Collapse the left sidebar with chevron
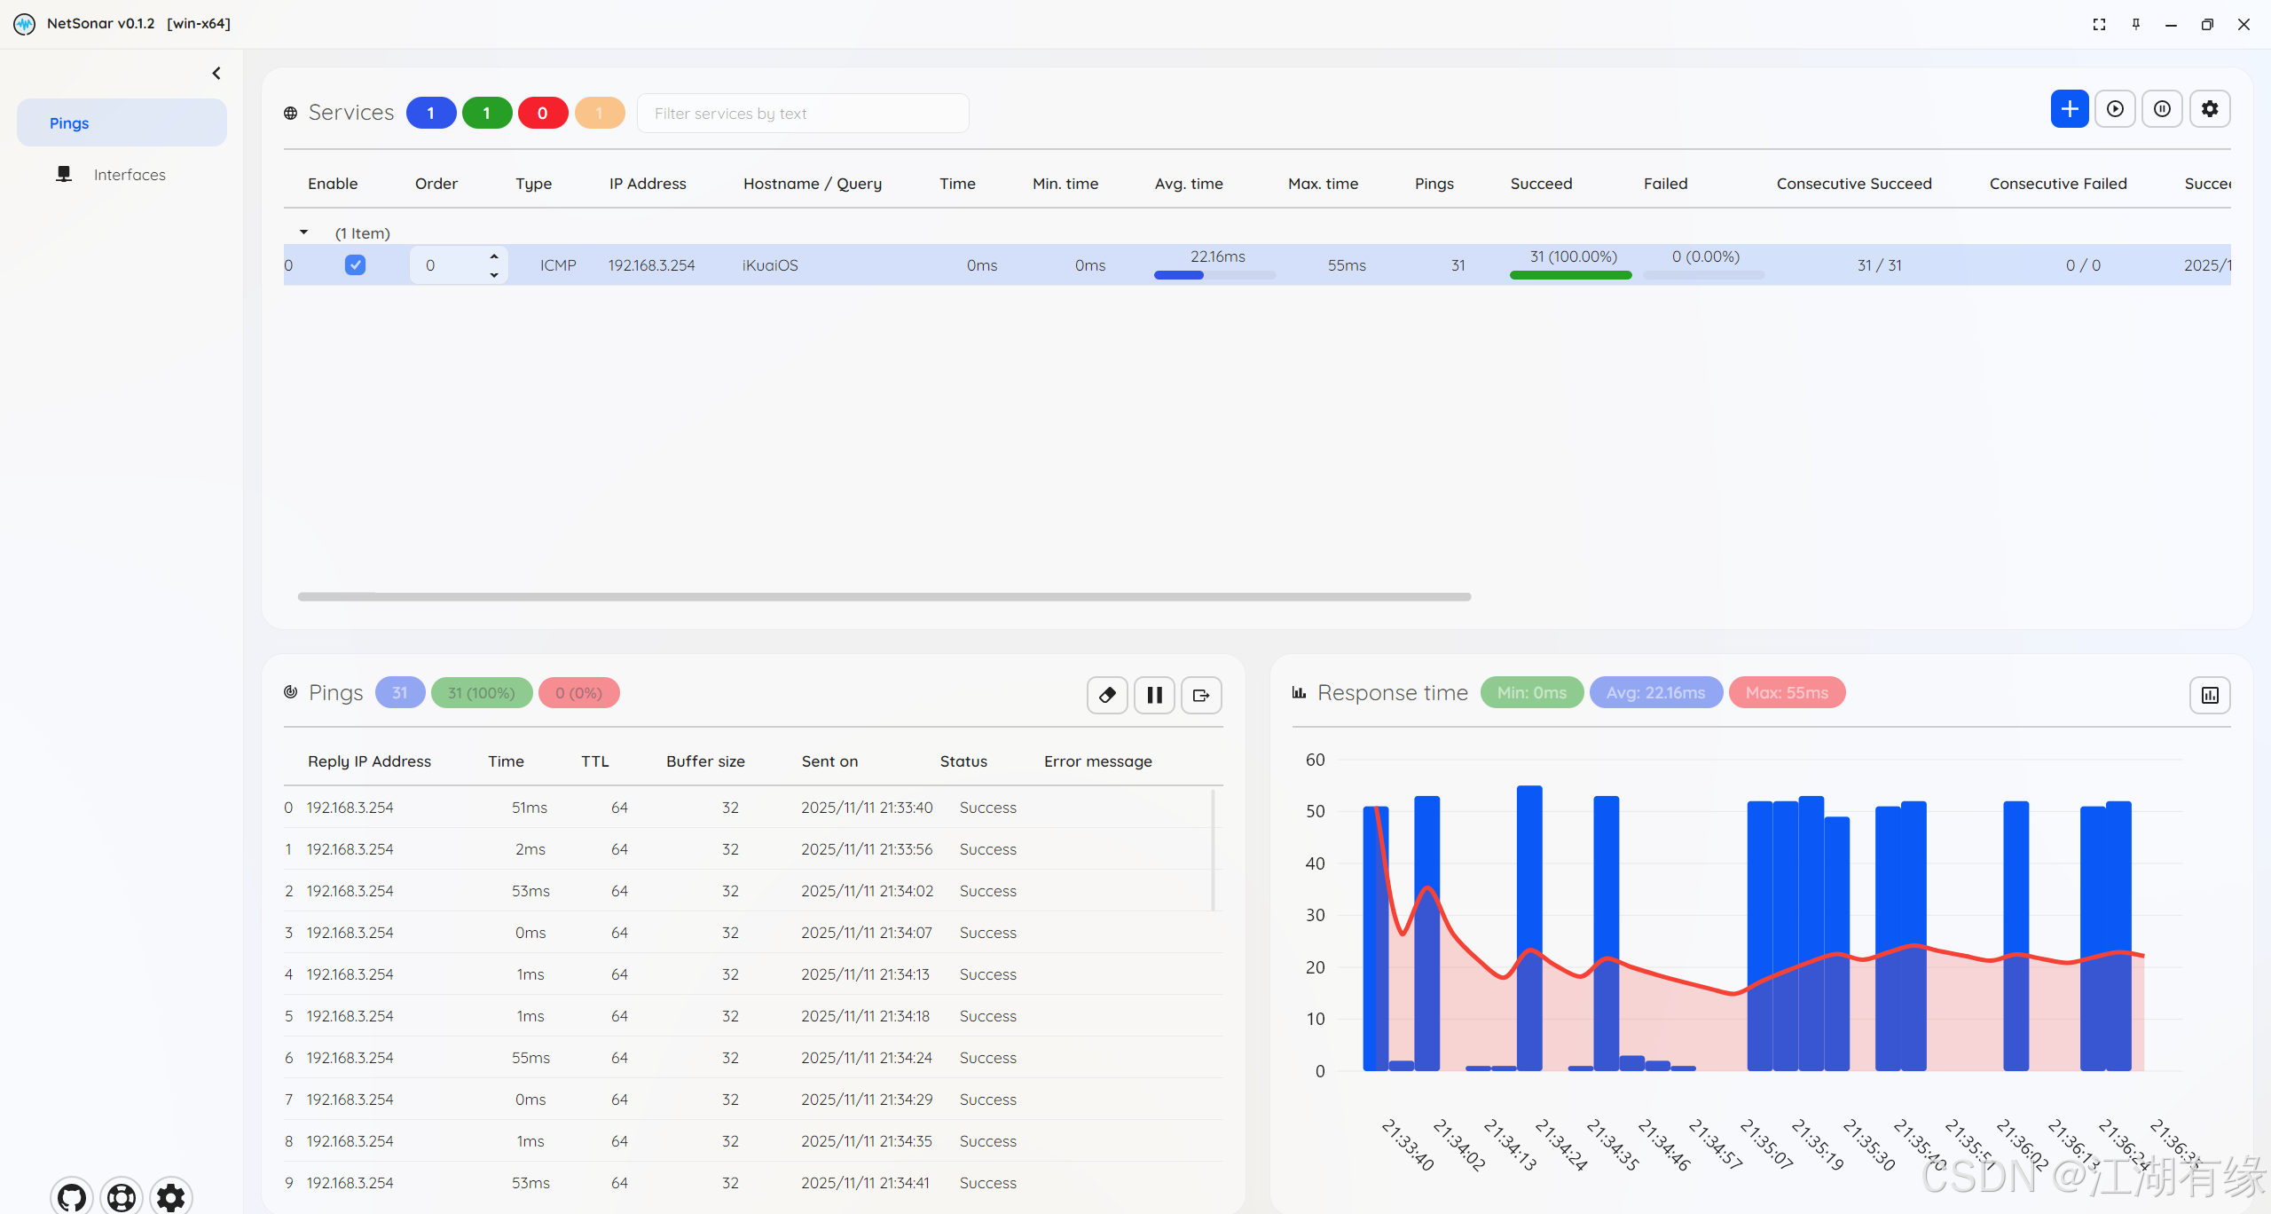This screenshot has height=1214, width=2271. [216, 74]
